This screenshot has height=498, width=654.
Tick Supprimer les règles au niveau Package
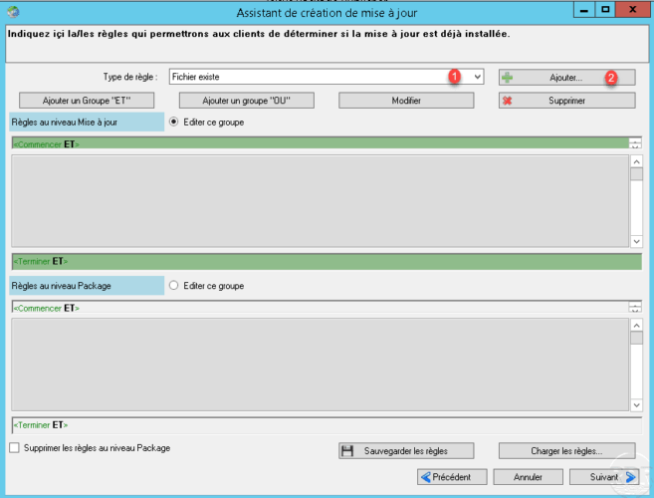[15, 448]
